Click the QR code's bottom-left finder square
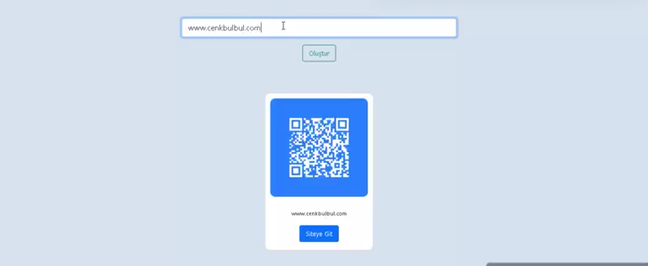This screenshot has height=266, width=648. (296, 171)
